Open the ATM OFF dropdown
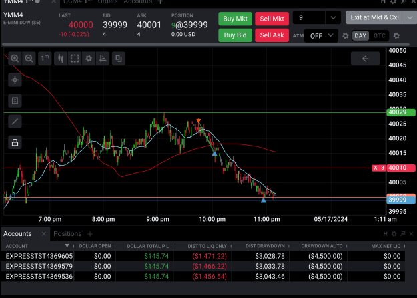The height and width of the screenshot is (298, 417). (x=322, y=36)
